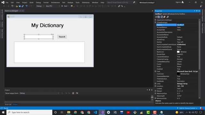Show Categorized view in Properties panel

pyautogui.click(x=156, y=17)
